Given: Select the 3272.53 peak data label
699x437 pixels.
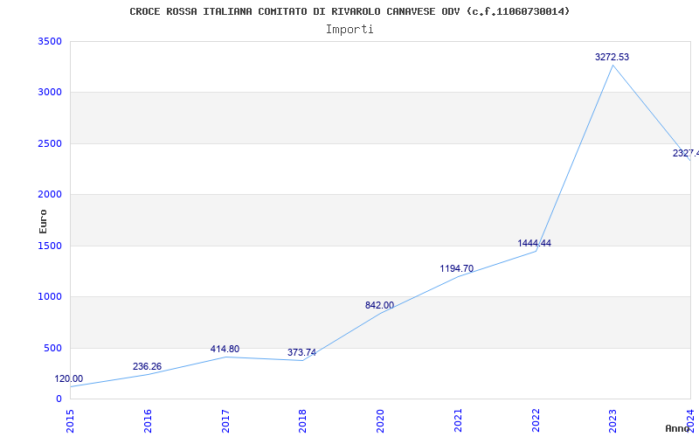Looking at the screenshot, I should (x=612, y=57).
